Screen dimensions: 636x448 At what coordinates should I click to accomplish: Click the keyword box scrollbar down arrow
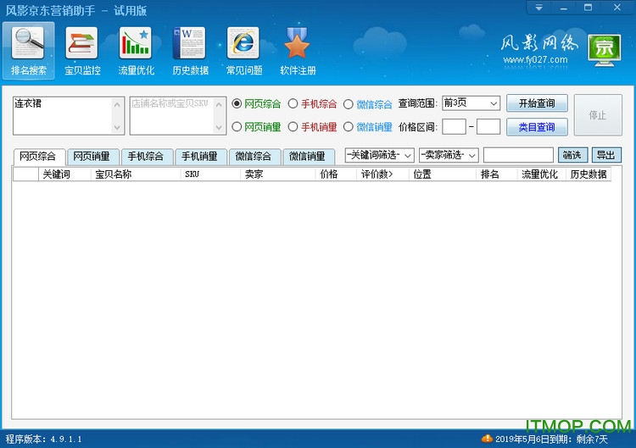[x=117, y=128]
